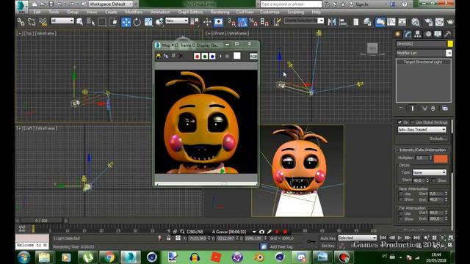Click the Select and Link tool
This screenshot has width=470, height=264.
pos(21,22)
